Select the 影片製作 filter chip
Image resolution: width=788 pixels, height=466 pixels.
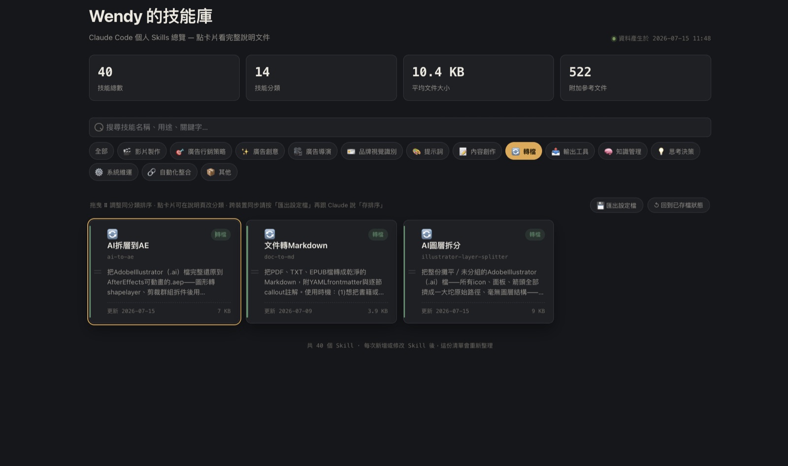click(142, 151)
